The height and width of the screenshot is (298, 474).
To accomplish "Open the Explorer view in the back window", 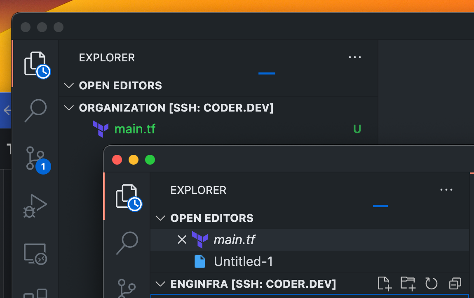I will pos(35,64).
